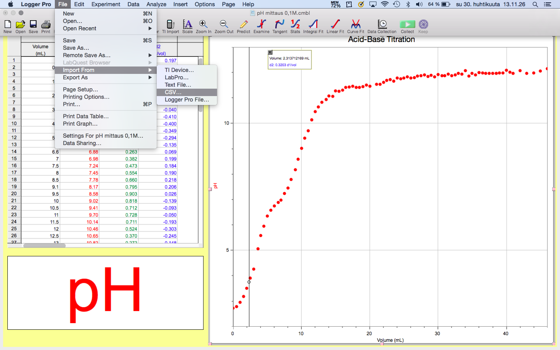This screenshot has height=350, width=560.
Task: Click the Volume (mL) column header
Action: pyautogui.click(x=40, y=50)
